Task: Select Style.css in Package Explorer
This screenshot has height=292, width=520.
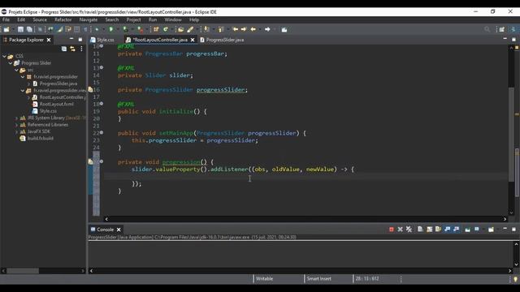Action: pos(45,111)
